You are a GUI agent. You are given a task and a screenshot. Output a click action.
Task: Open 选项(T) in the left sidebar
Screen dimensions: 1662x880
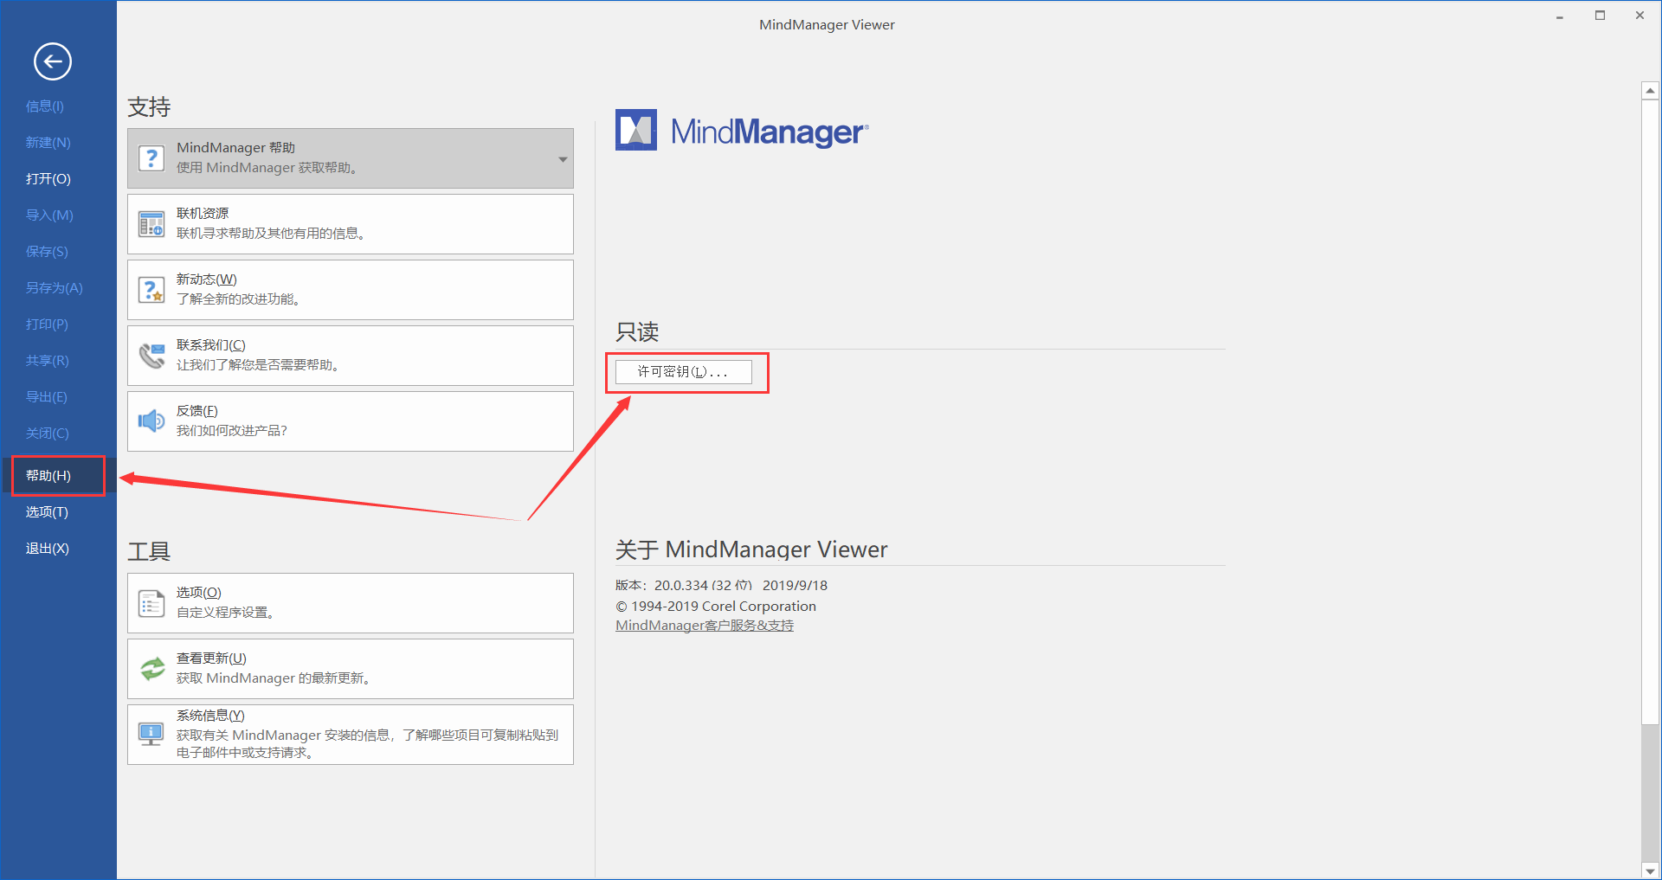(47, 512)
